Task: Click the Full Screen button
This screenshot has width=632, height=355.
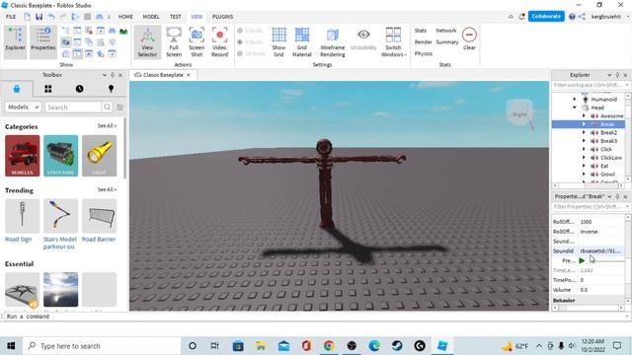Action: (x=174, y=41)
